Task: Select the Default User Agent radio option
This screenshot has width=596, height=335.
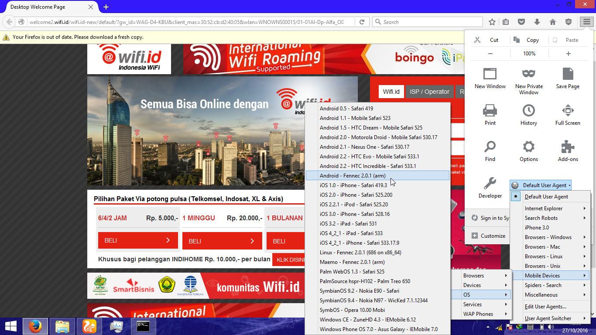Action: coord(550,197)
